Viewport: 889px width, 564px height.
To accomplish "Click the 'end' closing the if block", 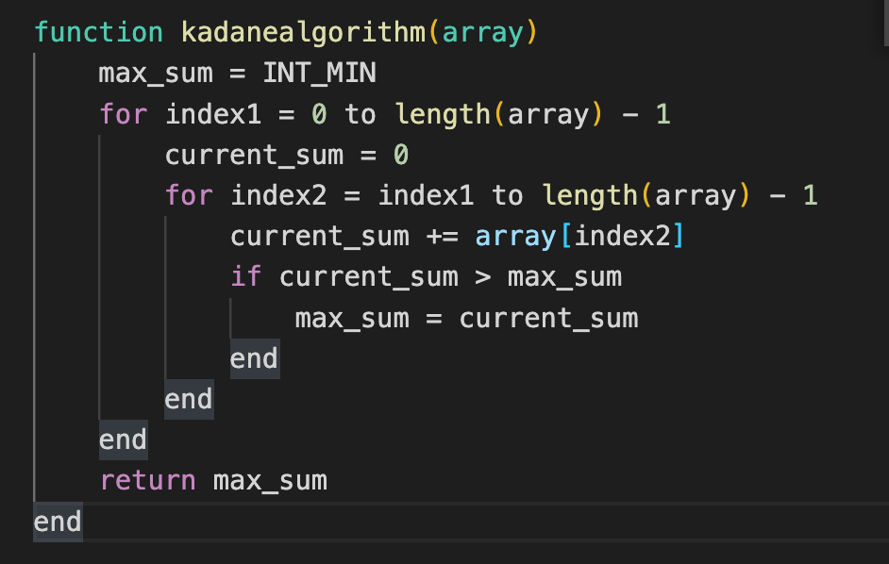I will tap(255, 358).
